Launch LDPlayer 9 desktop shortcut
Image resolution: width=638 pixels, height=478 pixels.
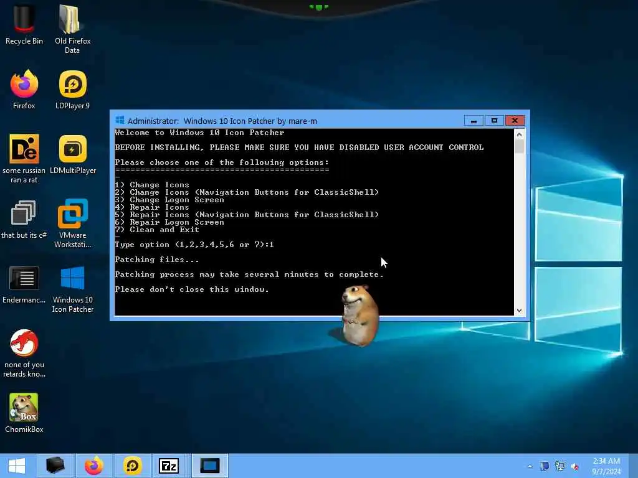tap(72, 90)
